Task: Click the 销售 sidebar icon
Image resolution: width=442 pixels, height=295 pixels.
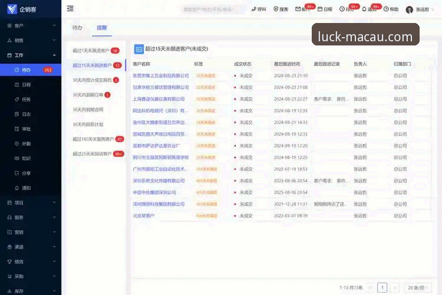Action: point(9,40)
